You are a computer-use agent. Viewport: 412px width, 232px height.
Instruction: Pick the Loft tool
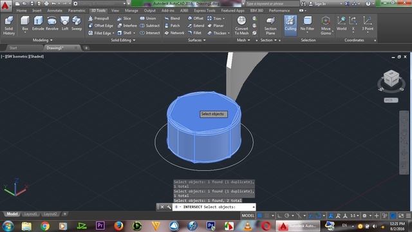click(65, 24)
